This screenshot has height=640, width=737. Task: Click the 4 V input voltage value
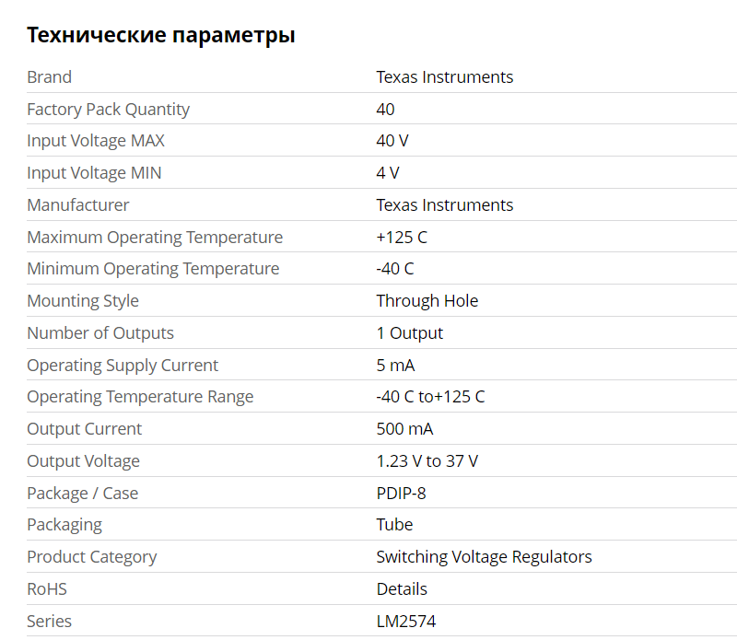pos(388,173)
